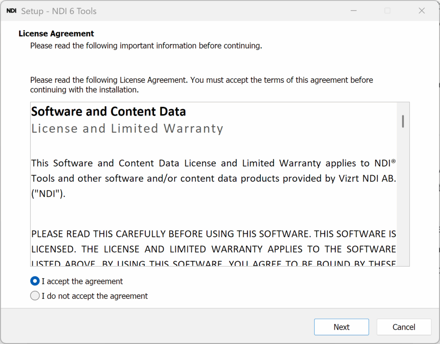Continue with the Next button
Image resolution: width=440 pixels, height=344 pixels.
(342, 327)
